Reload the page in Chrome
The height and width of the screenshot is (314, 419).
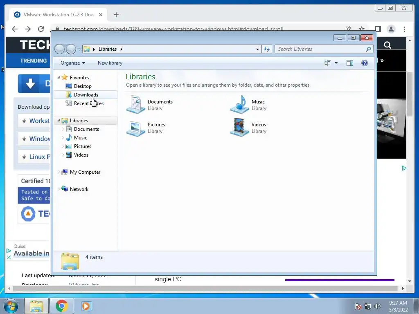tap(41, 29)
